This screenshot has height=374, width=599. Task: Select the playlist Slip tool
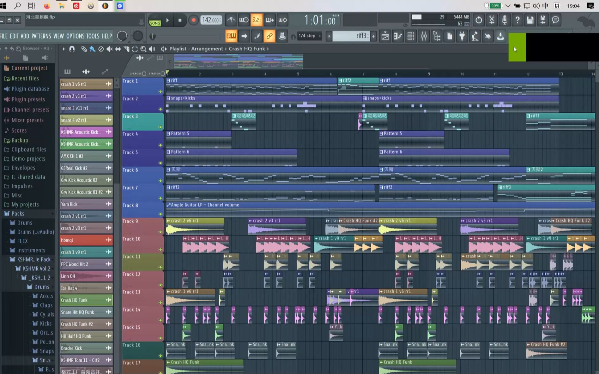(x=118, y=49)
